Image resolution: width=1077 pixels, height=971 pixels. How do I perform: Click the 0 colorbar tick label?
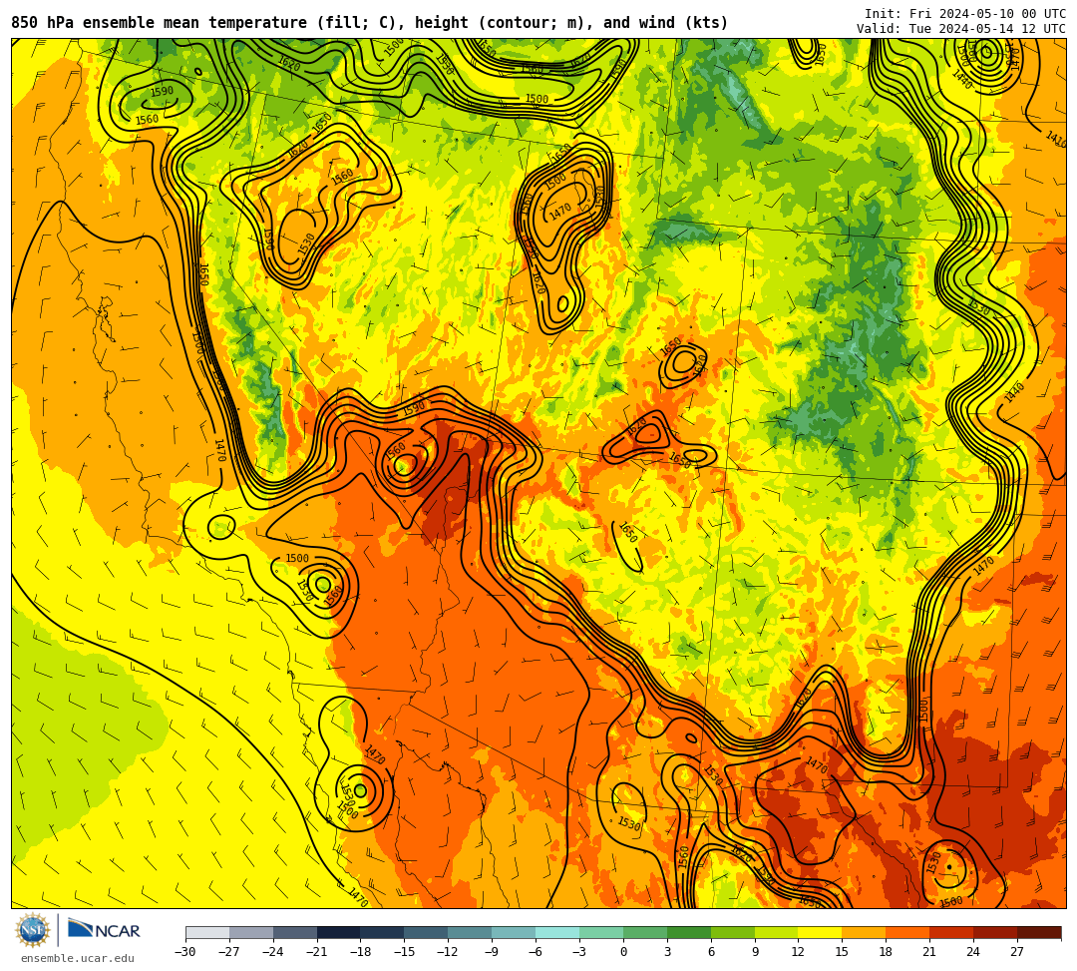point(623,952)
